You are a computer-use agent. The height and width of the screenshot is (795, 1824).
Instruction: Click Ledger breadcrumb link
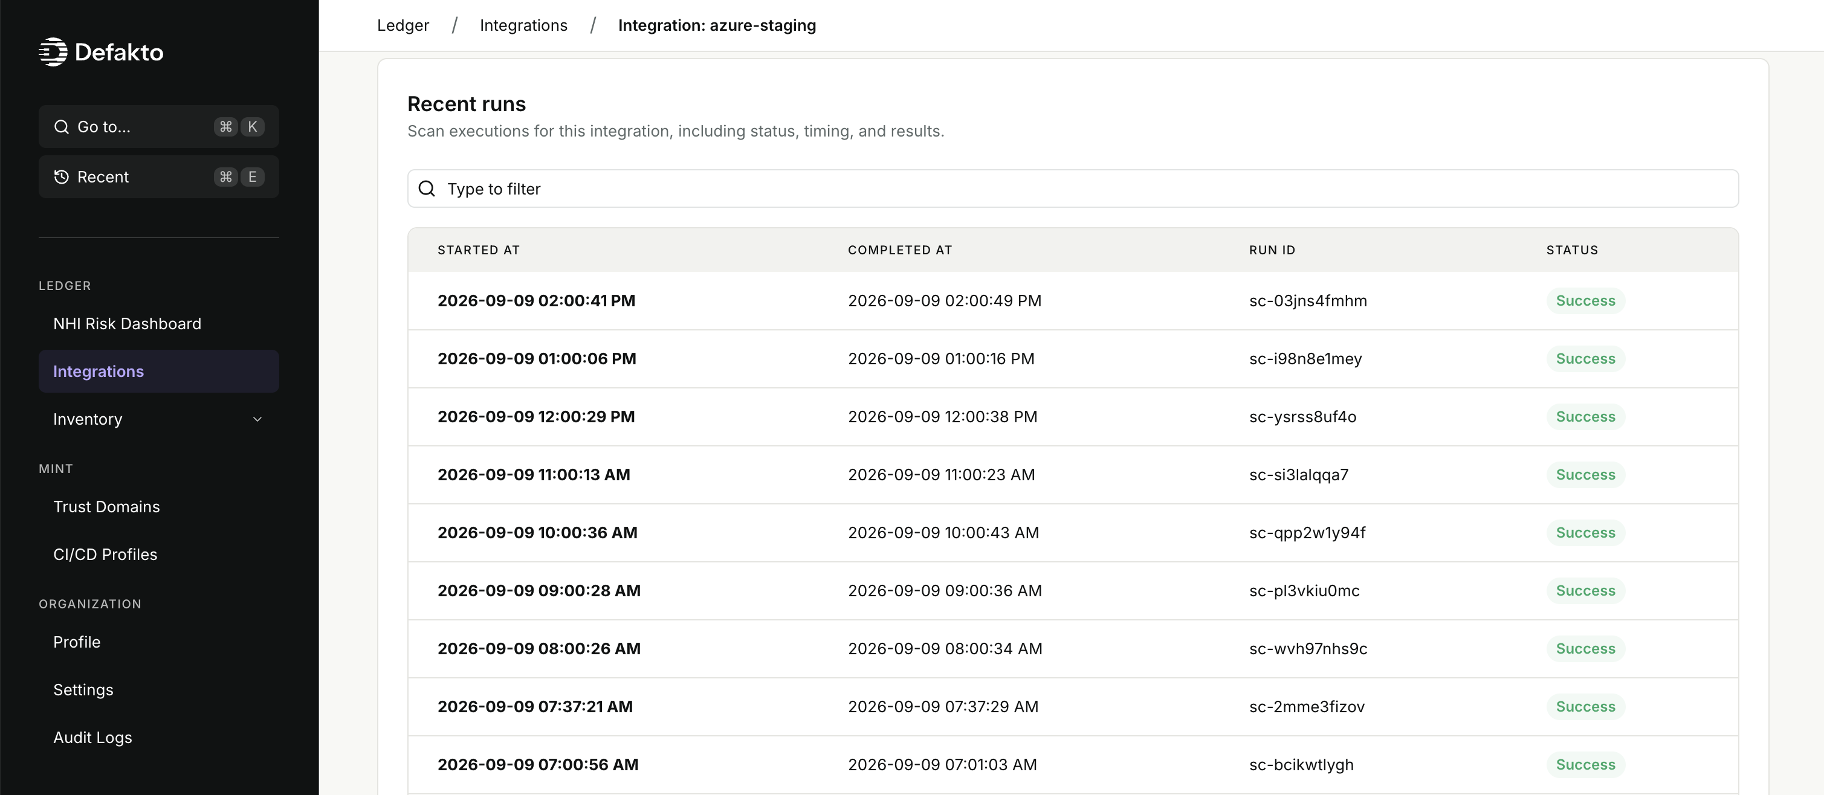point(403,25)
